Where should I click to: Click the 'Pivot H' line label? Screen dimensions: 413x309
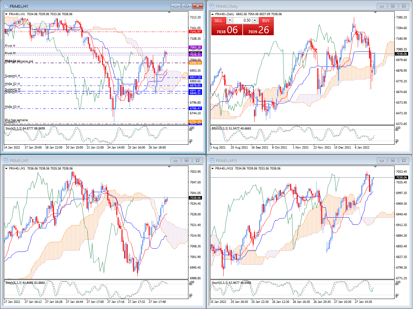(10, 46)
